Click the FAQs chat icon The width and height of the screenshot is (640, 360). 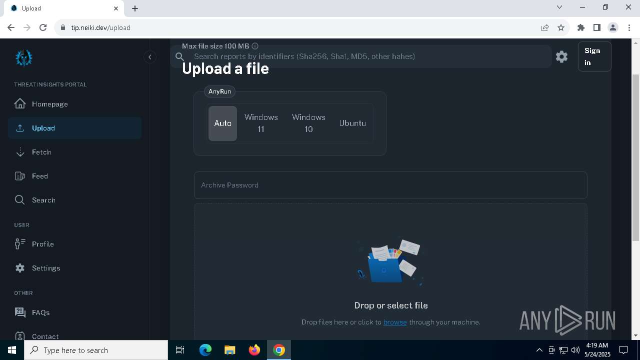(x=20, y=312)
